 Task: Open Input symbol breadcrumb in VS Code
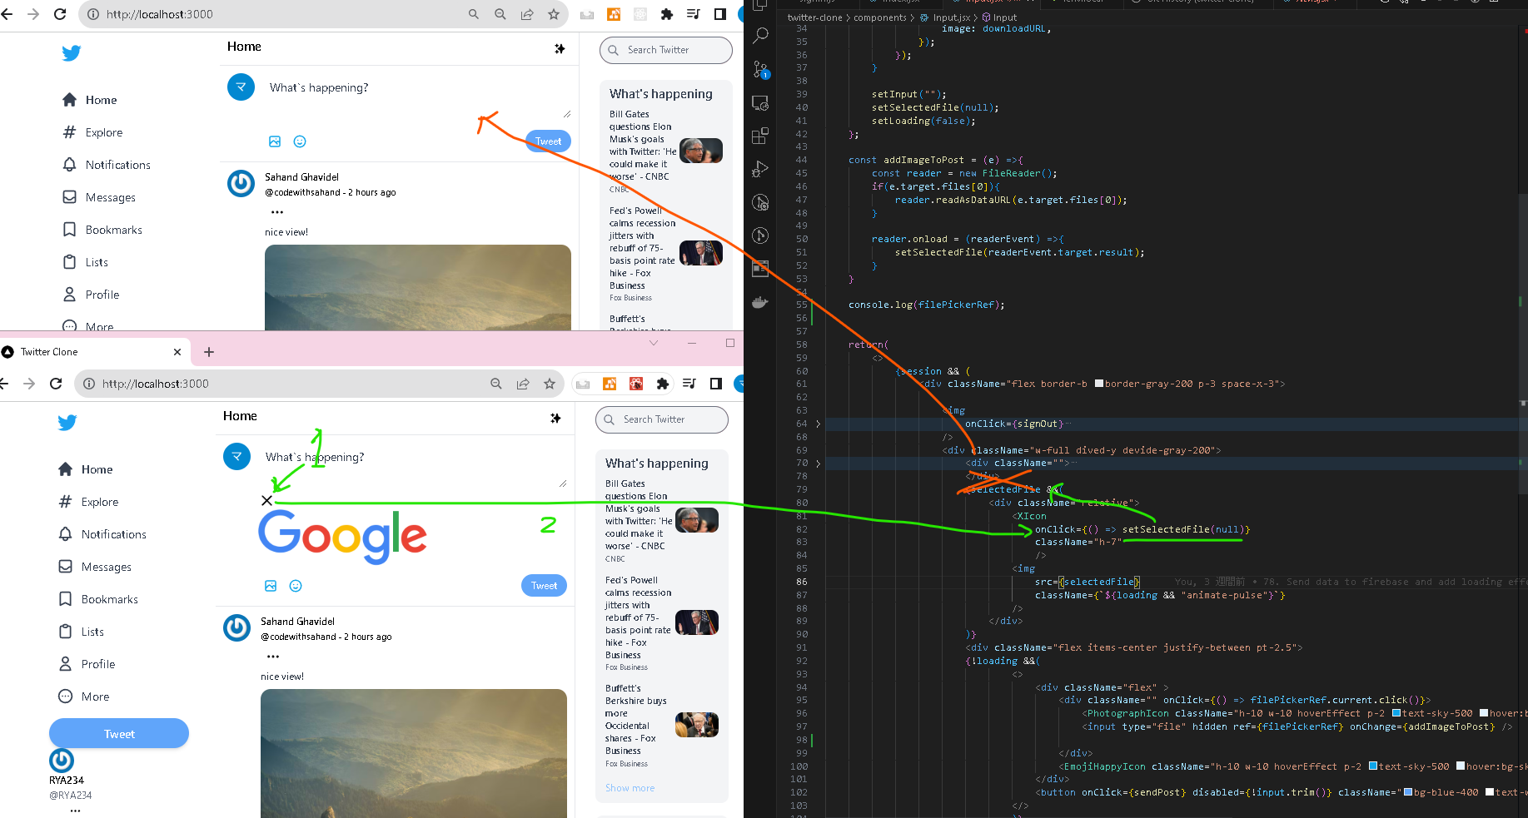(x=999, y=17)
